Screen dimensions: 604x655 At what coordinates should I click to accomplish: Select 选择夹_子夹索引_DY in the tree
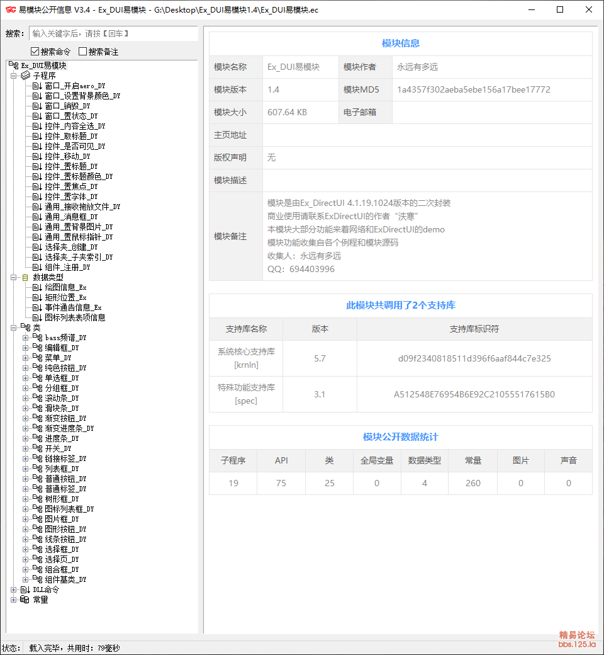point(79,257)
